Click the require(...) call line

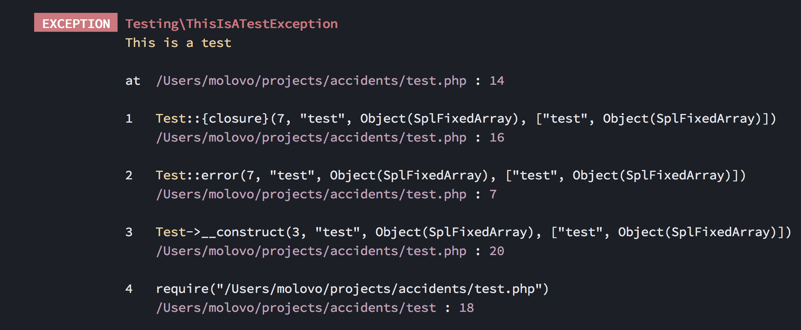[352, 289]
